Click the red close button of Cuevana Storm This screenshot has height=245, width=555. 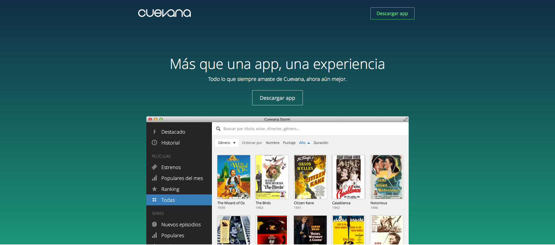[150, 119]
